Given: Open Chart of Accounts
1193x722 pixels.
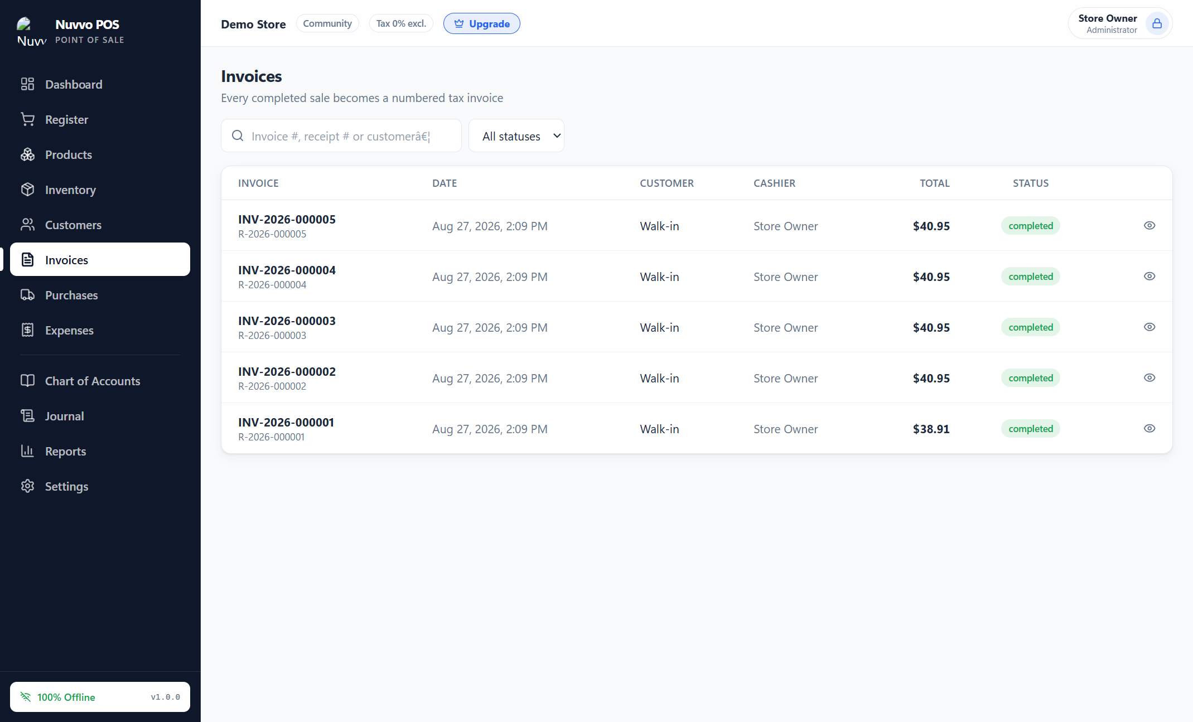Looking at the screenshot, I should coord(100,381).
